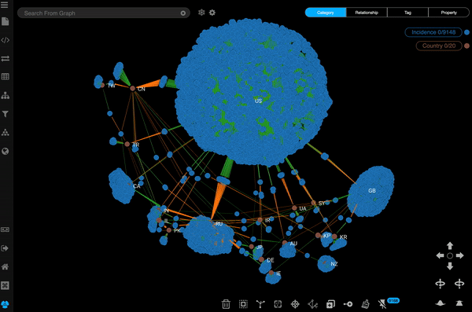Select the NZ country cluster label
The image size is (472, 312).
click(x=334, y=264)
